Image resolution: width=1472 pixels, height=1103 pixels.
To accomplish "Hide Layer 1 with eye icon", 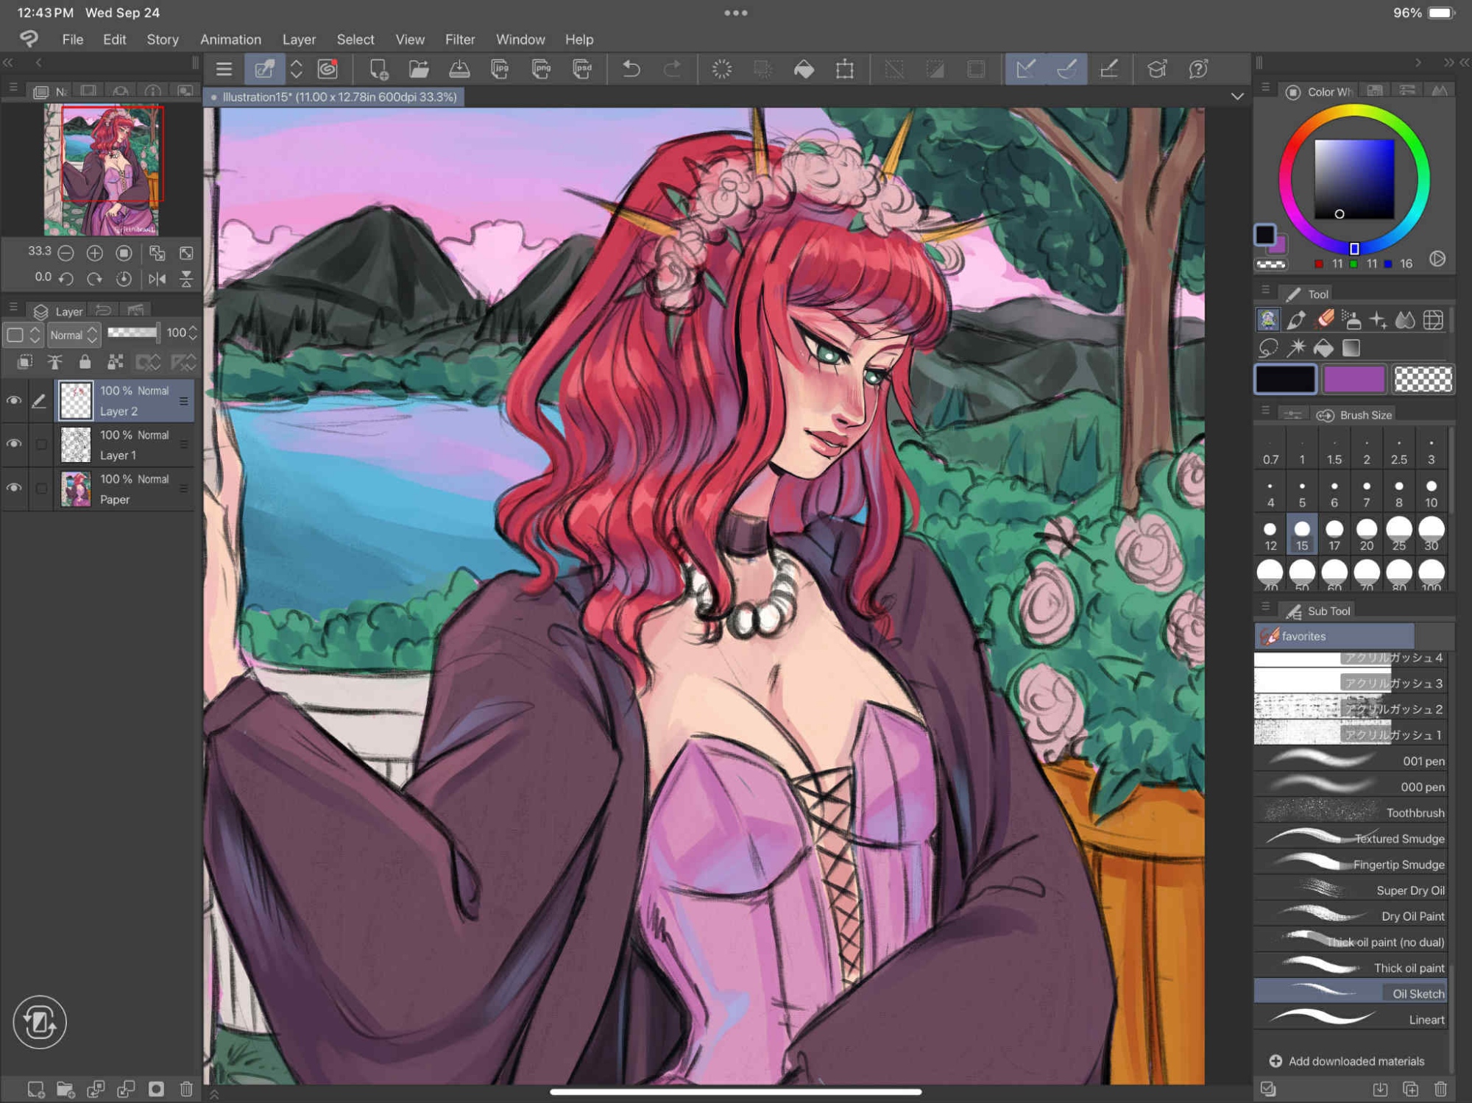I will click(14, 444).
